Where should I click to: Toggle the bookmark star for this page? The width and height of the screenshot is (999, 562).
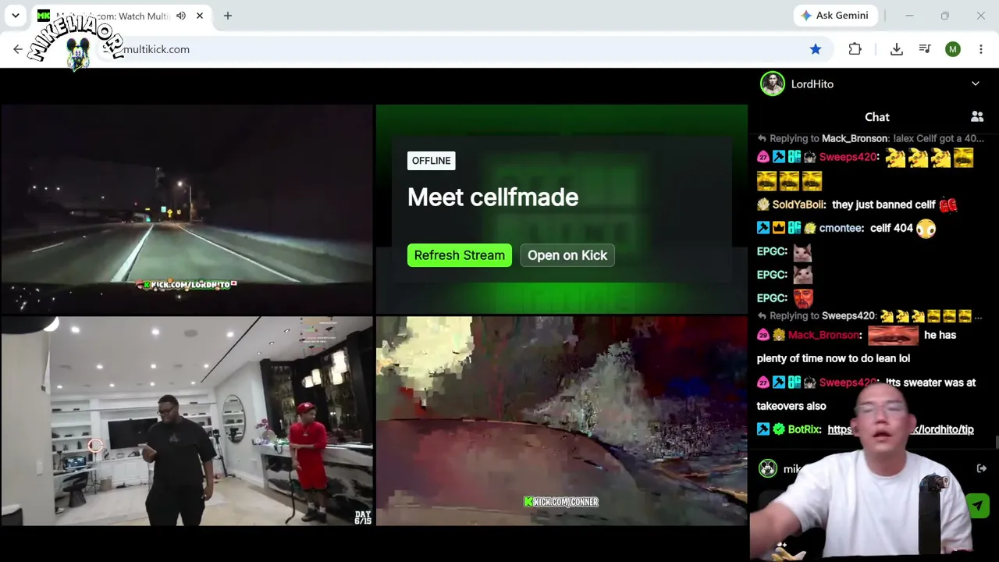(x=816, y=49)
